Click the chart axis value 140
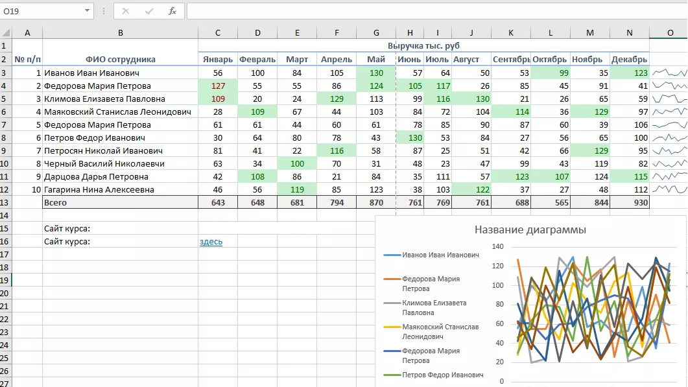The width and height of the screenshot is (688, 387). coord(497,246)
